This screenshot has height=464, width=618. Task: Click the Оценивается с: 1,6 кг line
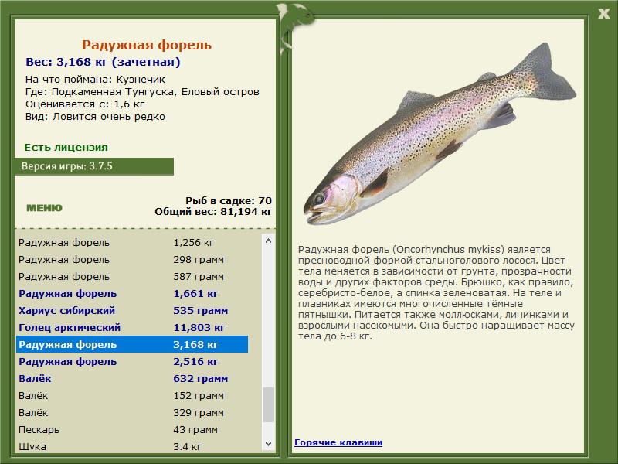(x=85, y=104)
